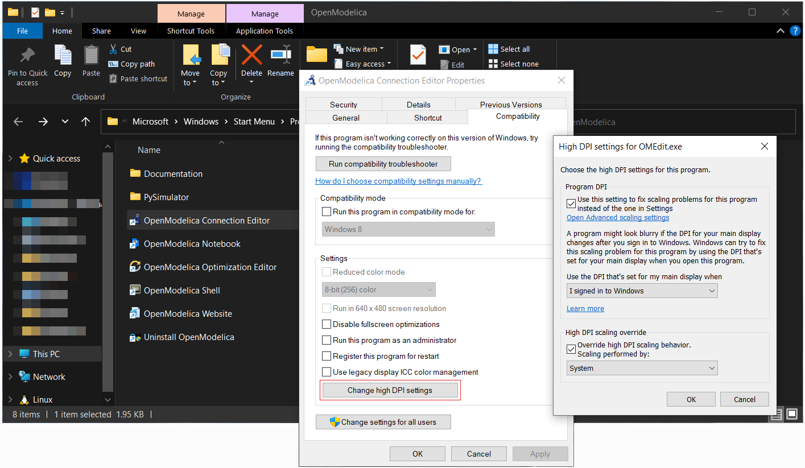Select the OpenModelica Optimization Editor icon

(135, 267)
